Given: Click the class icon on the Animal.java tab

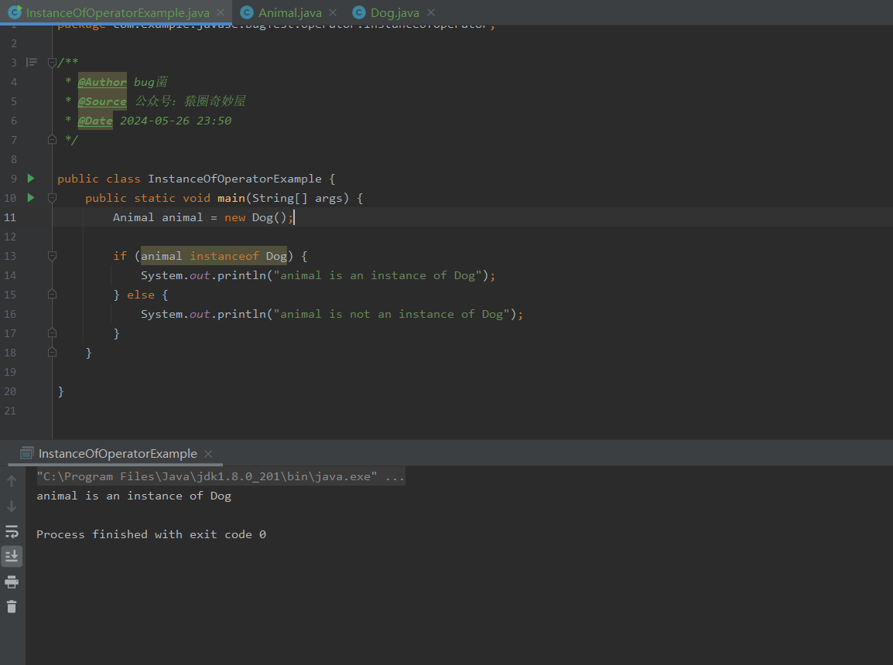Looking at the screenshot, I should click(x=247, y=12).
